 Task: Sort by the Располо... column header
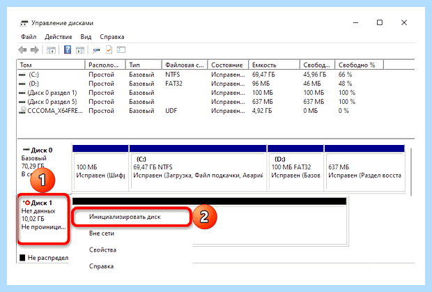(105, 65)
